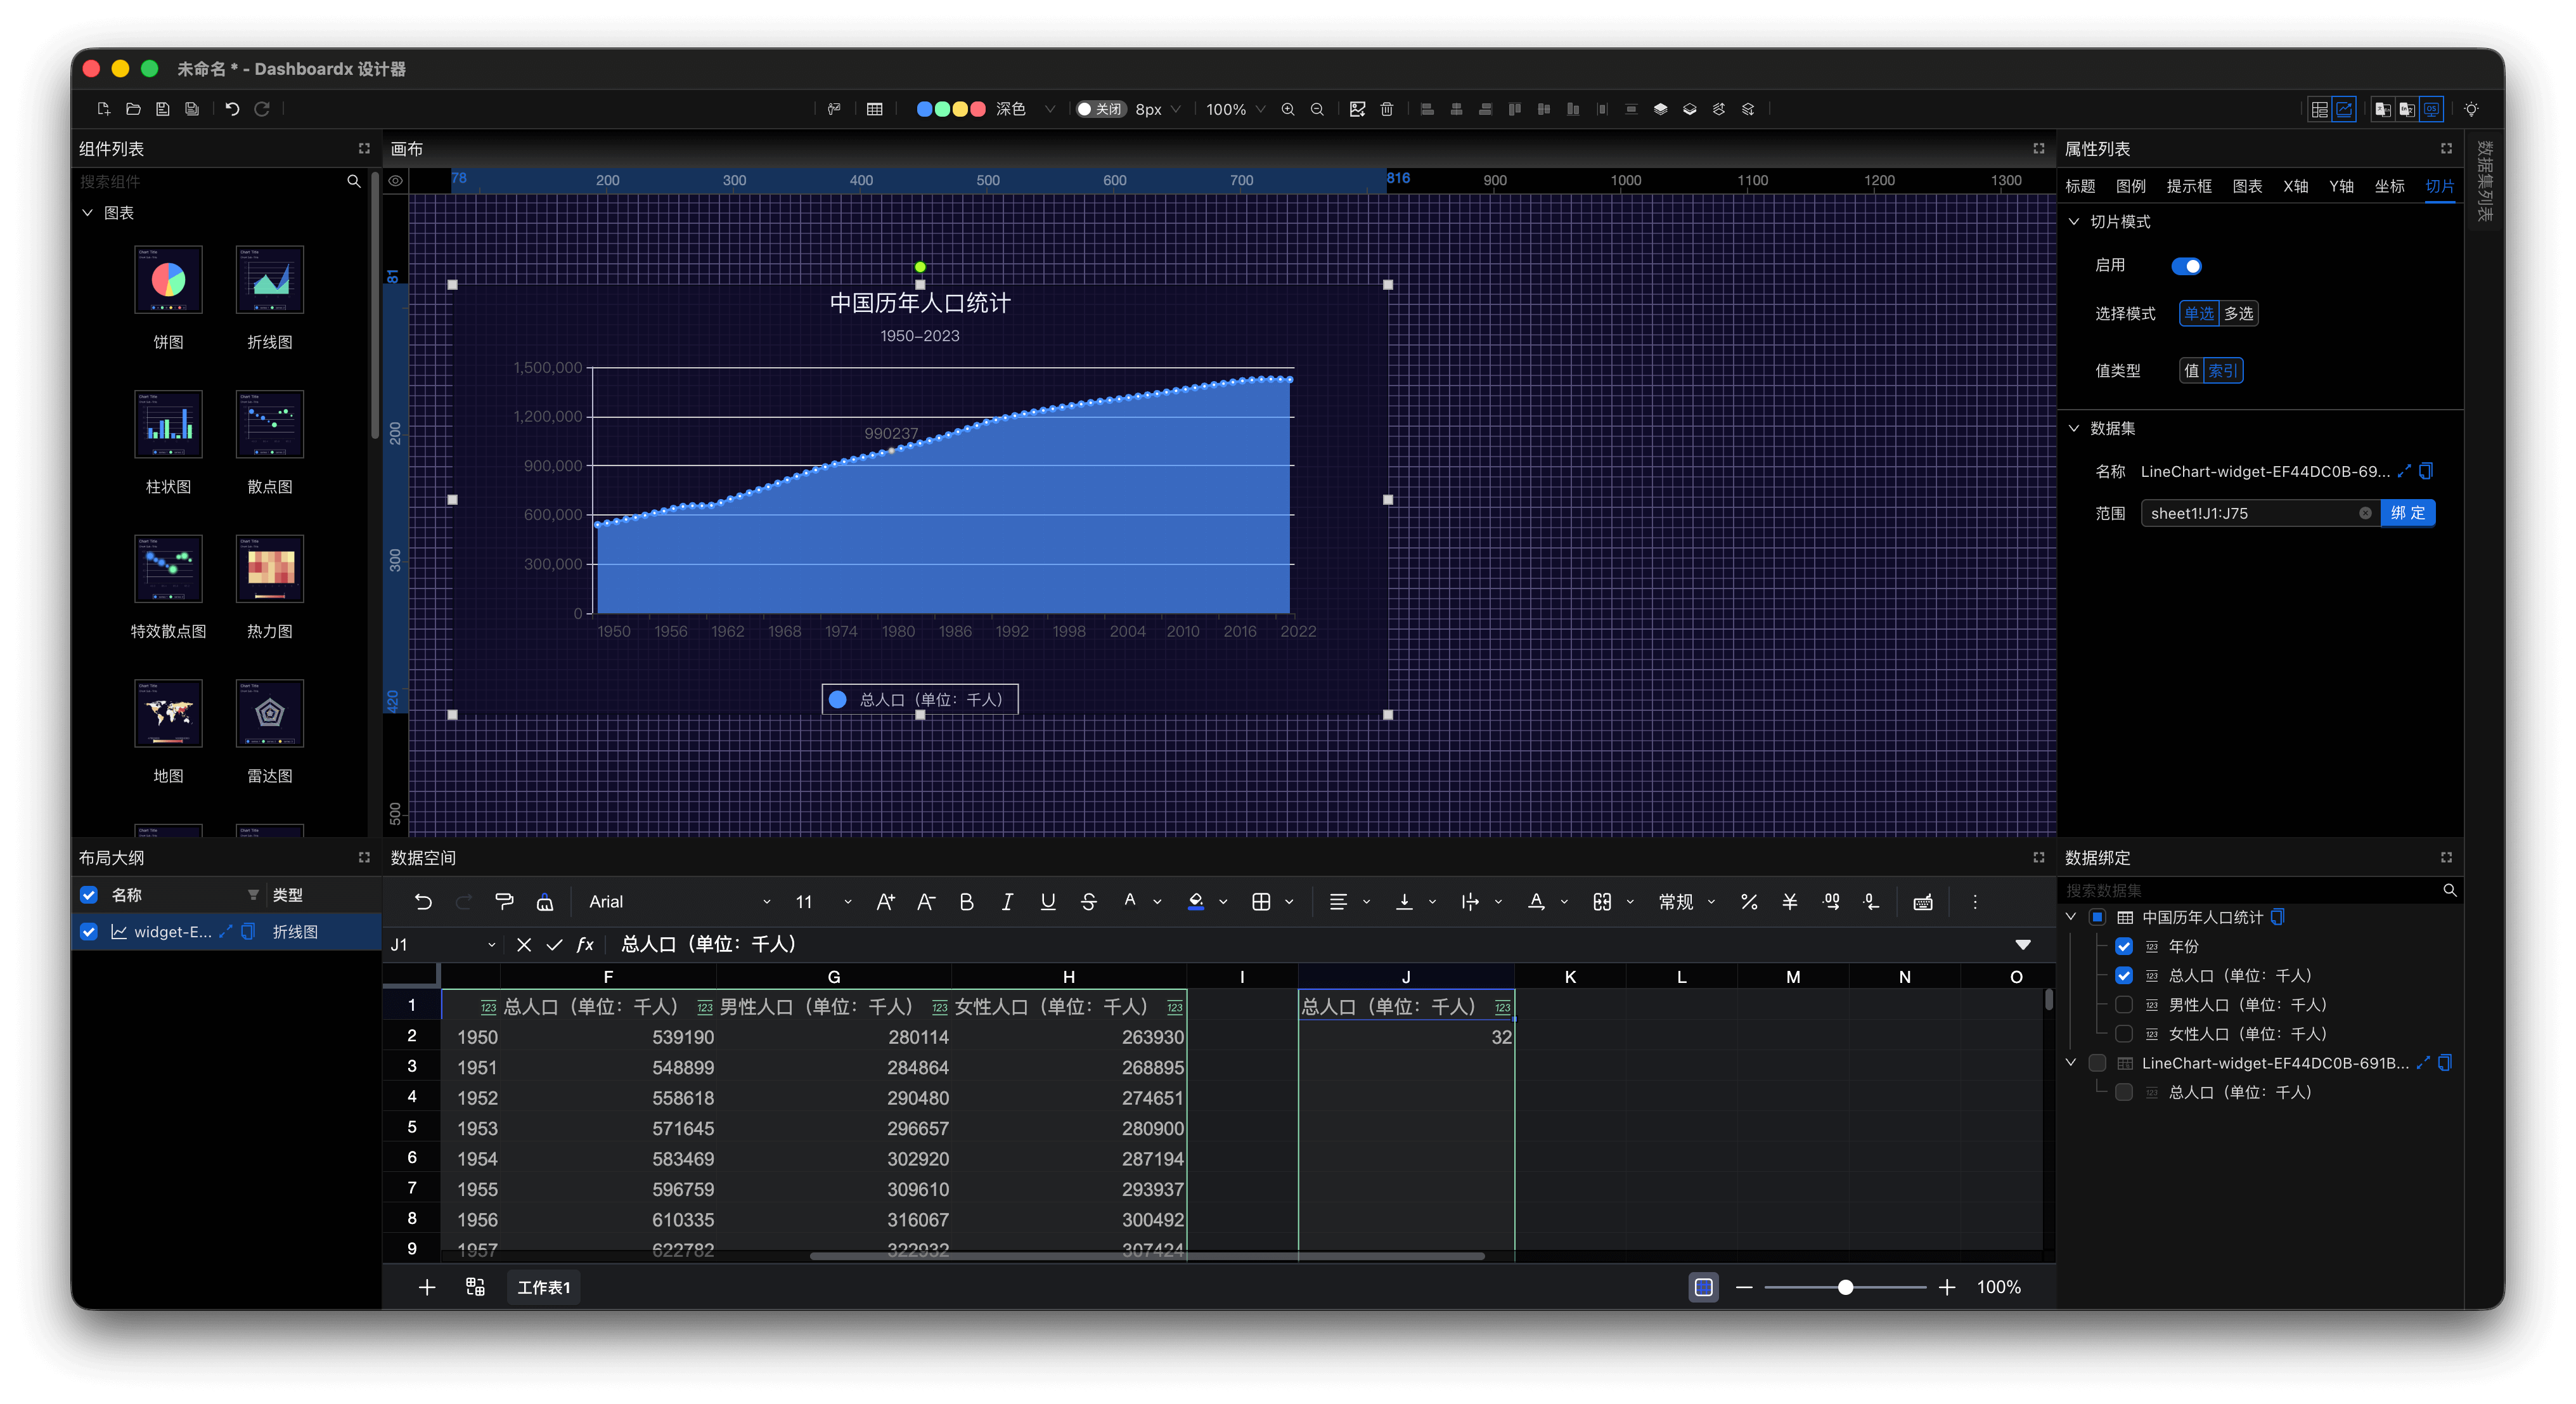Image resolution: width=2576 pixels, height=1404 pixels.
Task: Click the new file icon in the toolbar
Action: (x=103, y=109)
